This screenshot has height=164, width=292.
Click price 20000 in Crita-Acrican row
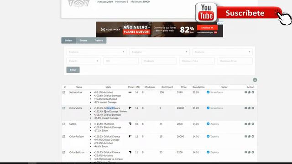181,136
